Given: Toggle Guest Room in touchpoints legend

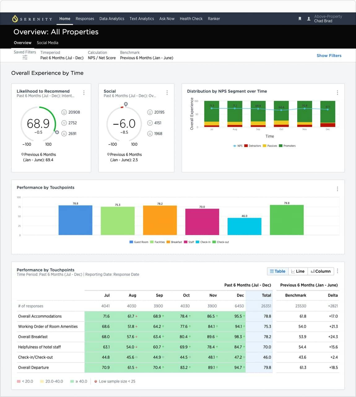Looking at the screenshot, I should [139, 242].
